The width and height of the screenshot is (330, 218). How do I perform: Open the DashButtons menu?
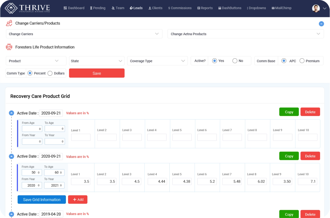click(x=230, y=8)
